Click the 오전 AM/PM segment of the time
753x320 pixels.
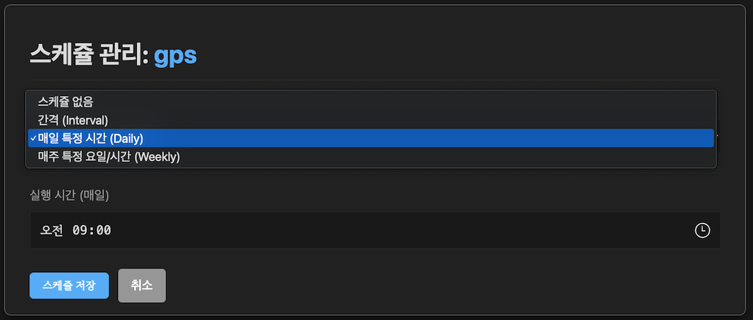[x=51, y=230]
